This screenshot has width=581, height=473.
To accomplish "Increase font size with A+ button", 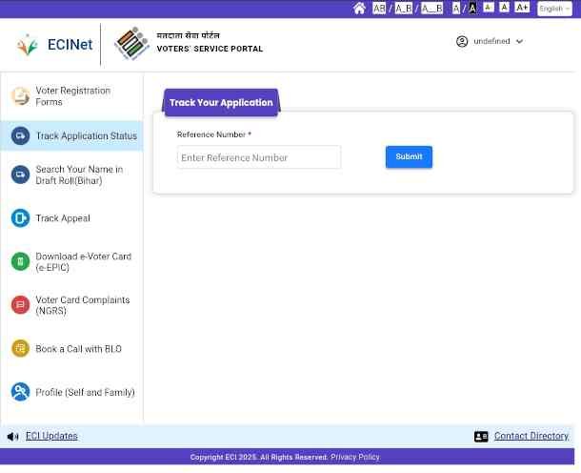I will 522,8.
